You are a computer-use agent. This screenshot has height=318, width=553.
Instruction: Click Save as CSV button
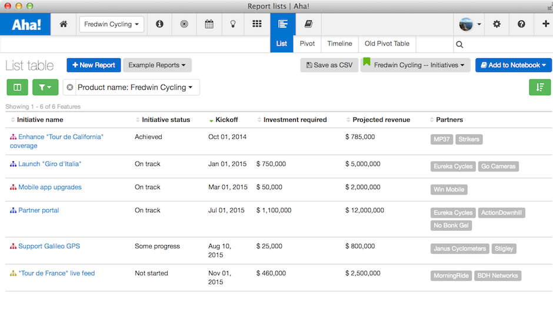[x=329, y=65]
